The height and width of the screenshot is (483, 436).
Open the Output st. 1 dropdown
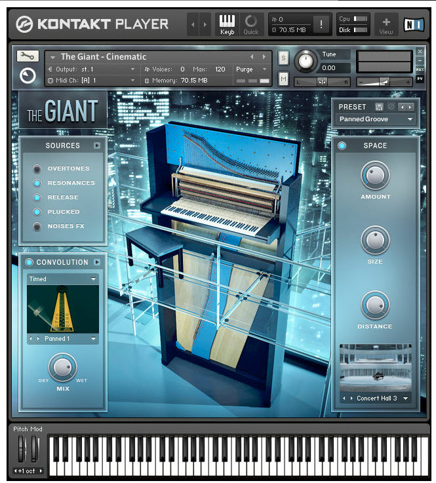(133, 69)
